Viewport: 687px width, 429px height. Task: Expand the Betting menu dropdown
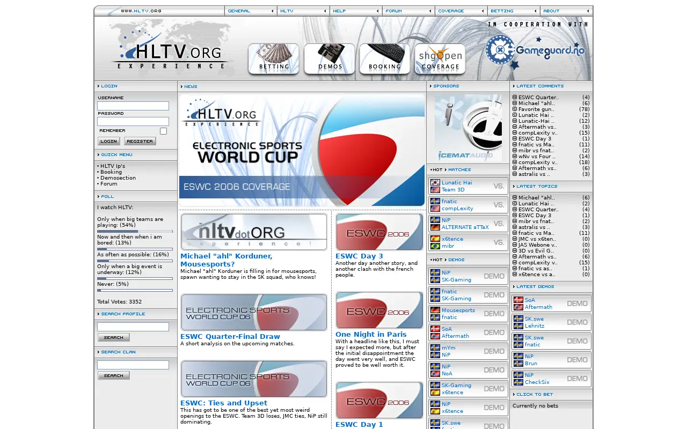(x=514, y=11)
